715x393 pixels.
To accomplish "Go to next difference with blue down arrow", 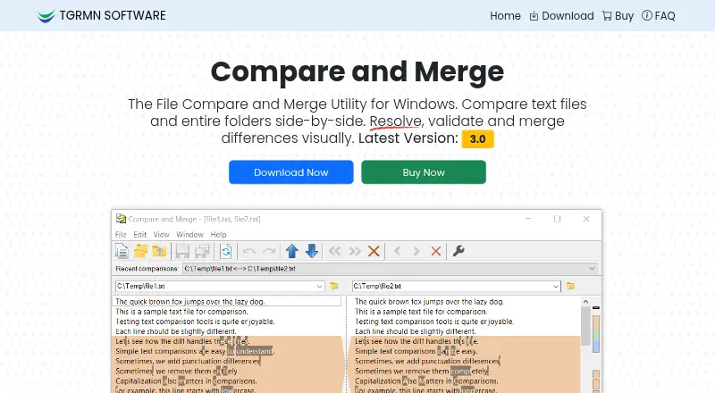I will [x=312, y=251].
